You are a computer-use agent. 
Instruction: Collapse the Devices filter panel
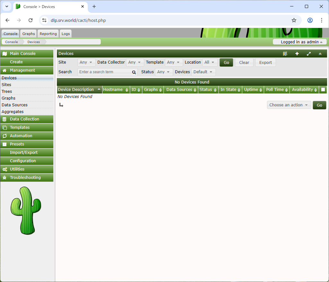pyautogui.click(x=320, y=54)
